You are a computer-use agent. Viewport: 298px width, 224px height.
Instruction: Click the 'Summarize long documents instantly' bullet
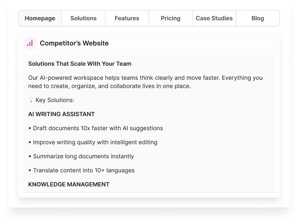pos(83,156)
